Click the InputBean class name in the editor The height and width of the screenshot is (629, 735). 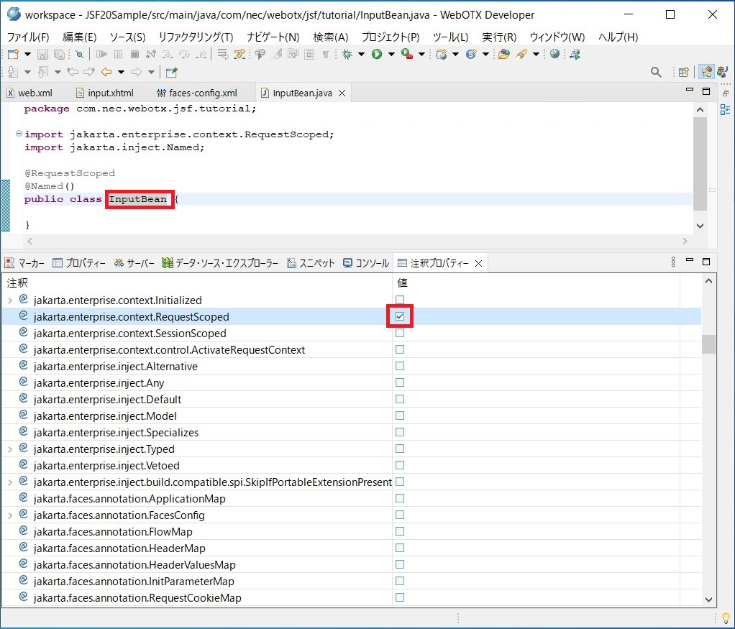pos(138,199)
